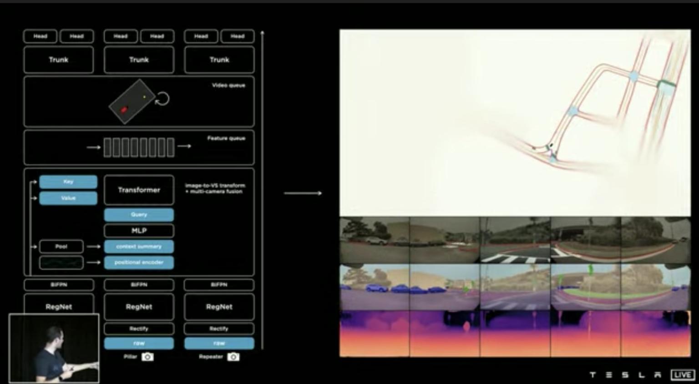The width and height of the screenshot is (699, 384).
Task: Enable the Query block below the Transformer
Action: tap(139, 214)
